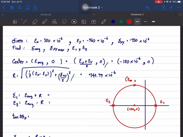The width and height of the screenshot is (183, 137).
Task: Select the Image insert tool
Action: [84, 22]
